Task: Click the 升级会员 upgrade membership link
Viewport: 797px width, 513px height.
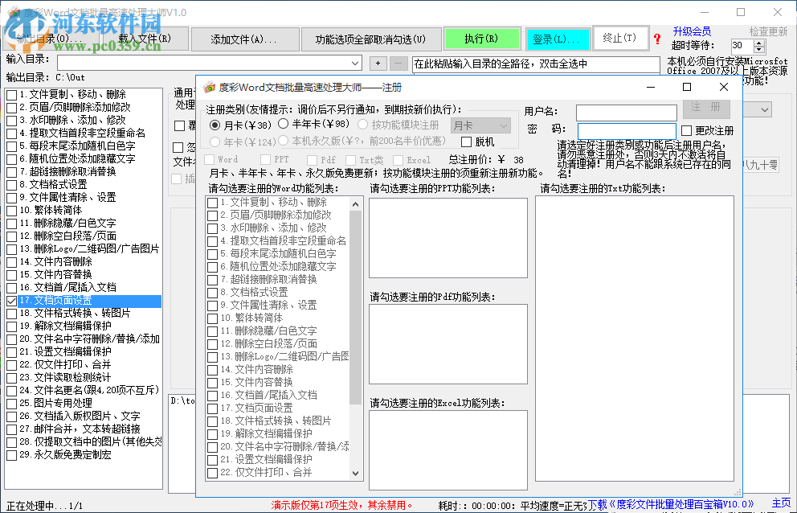Action: (x=693, y=31)
